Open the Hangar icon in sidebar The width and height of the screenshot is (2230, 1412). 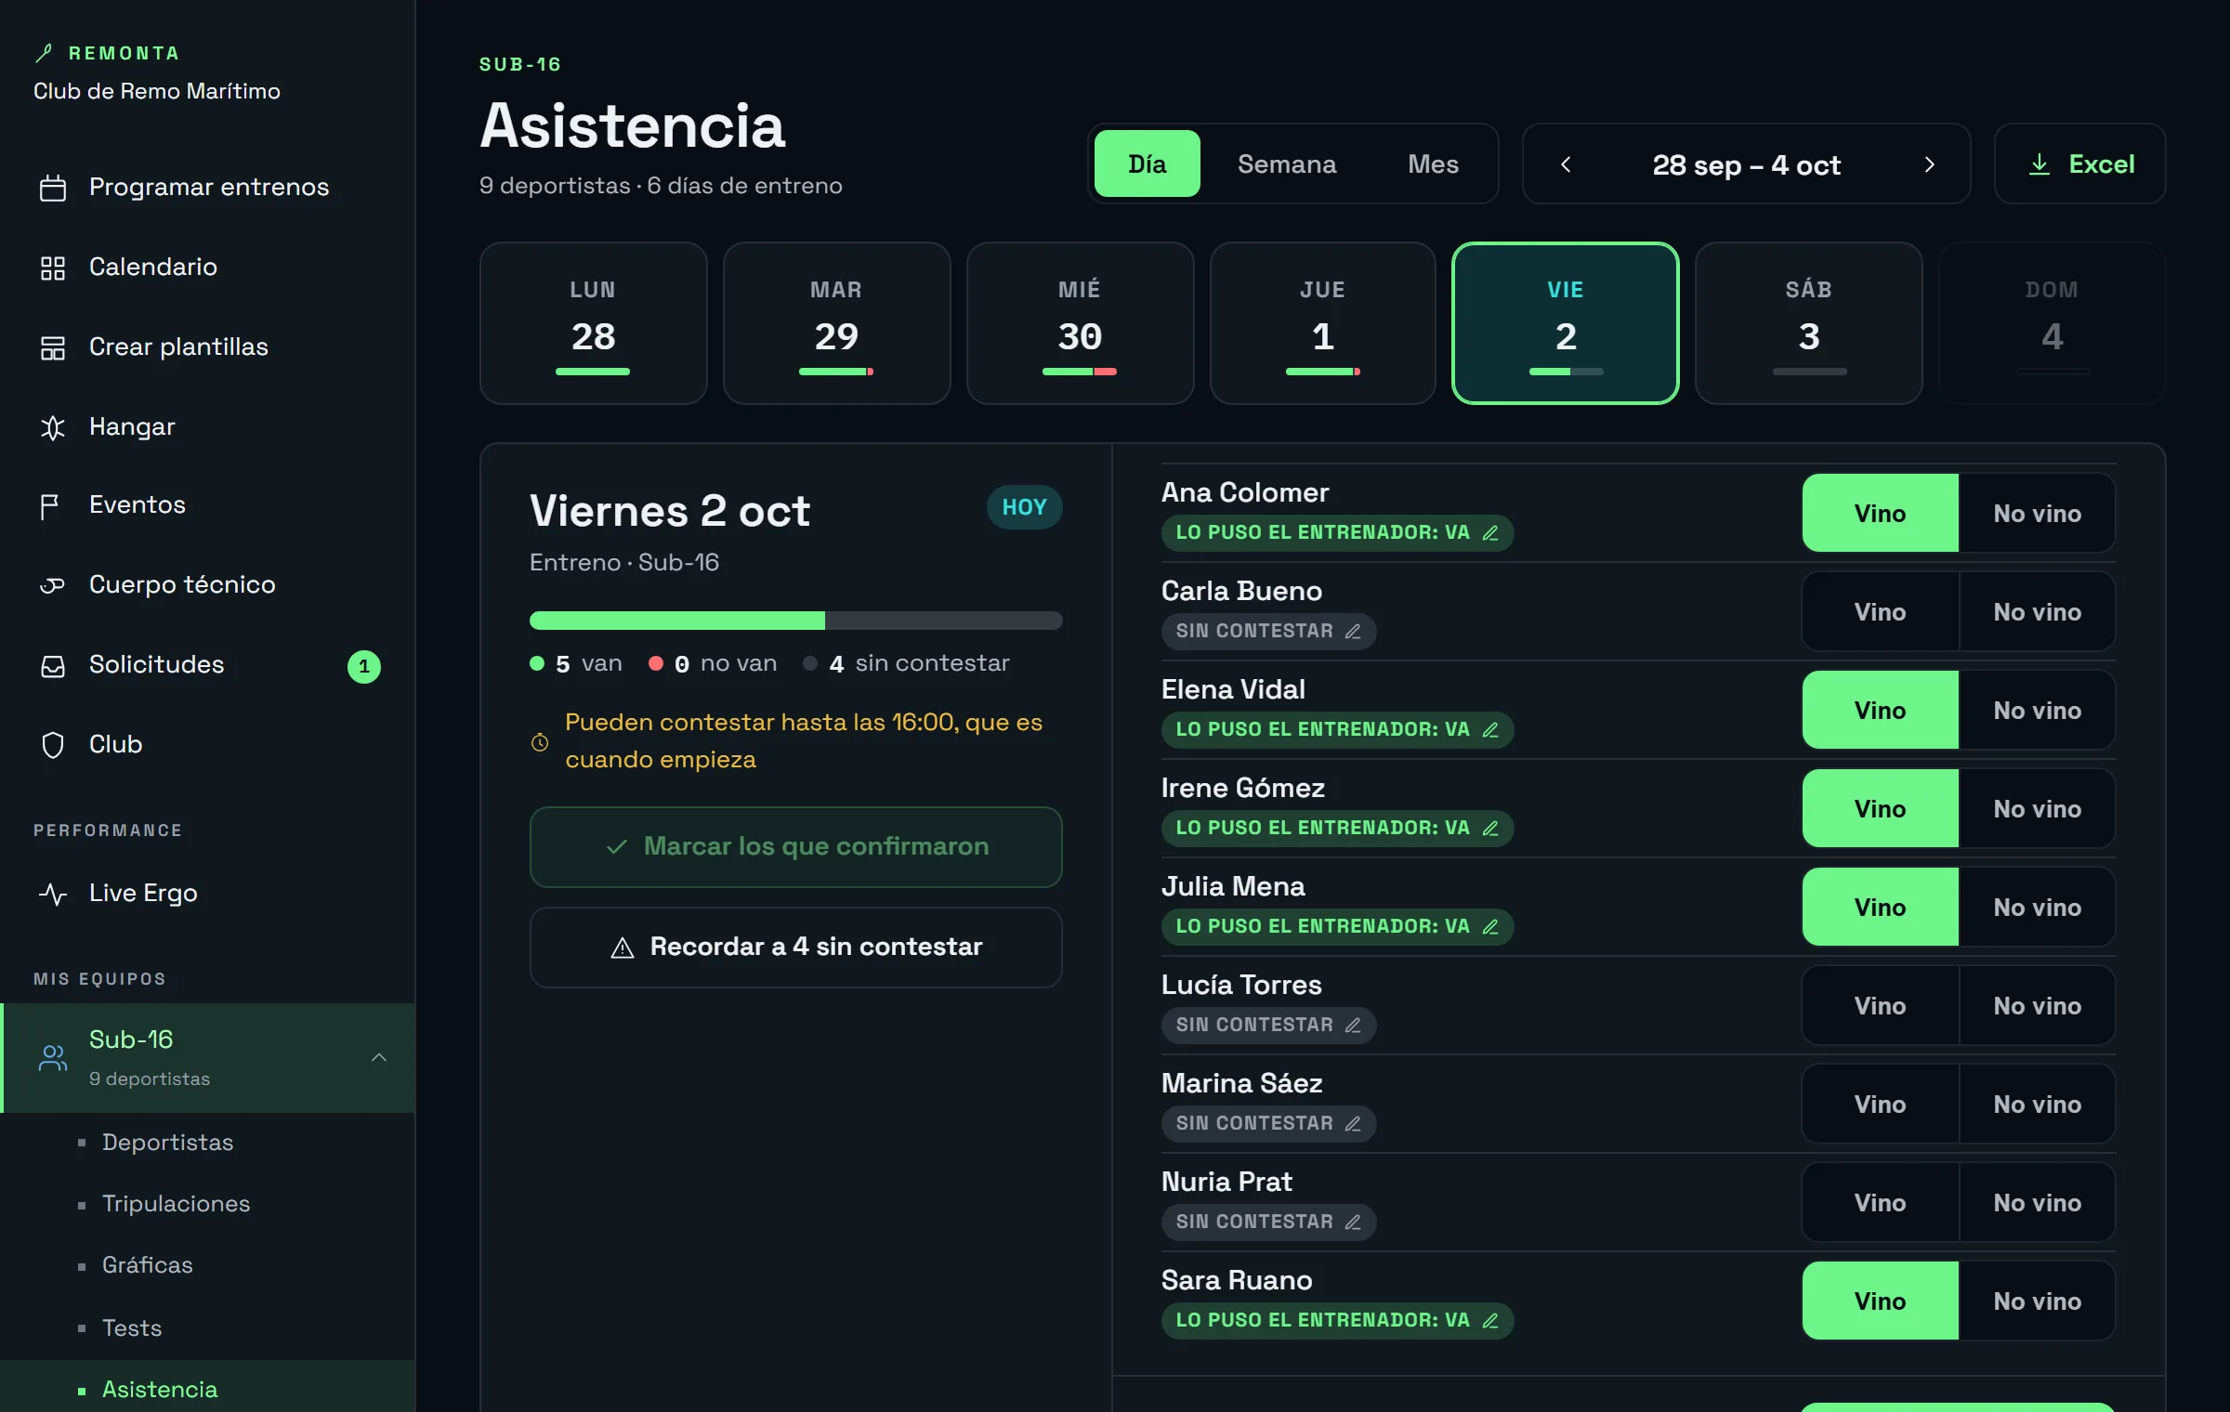[x=53, y=427]
